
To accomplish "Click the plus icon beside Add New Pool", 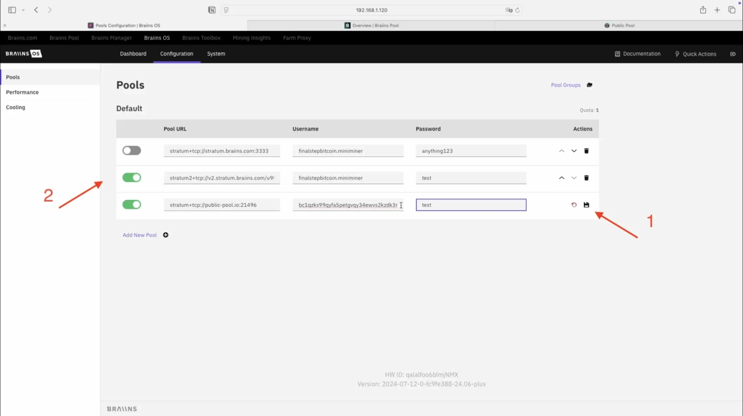I will 165,235.
